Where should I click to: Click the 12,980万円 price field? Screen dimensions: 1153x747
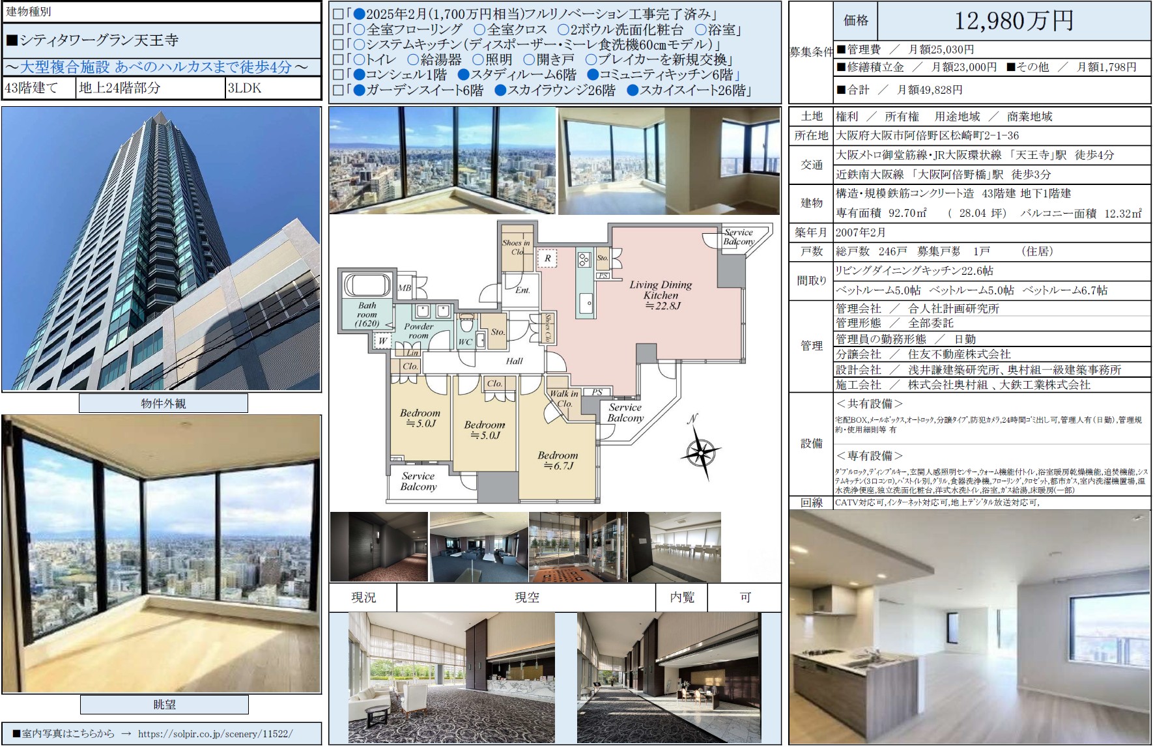click(x=1014, y=21)
